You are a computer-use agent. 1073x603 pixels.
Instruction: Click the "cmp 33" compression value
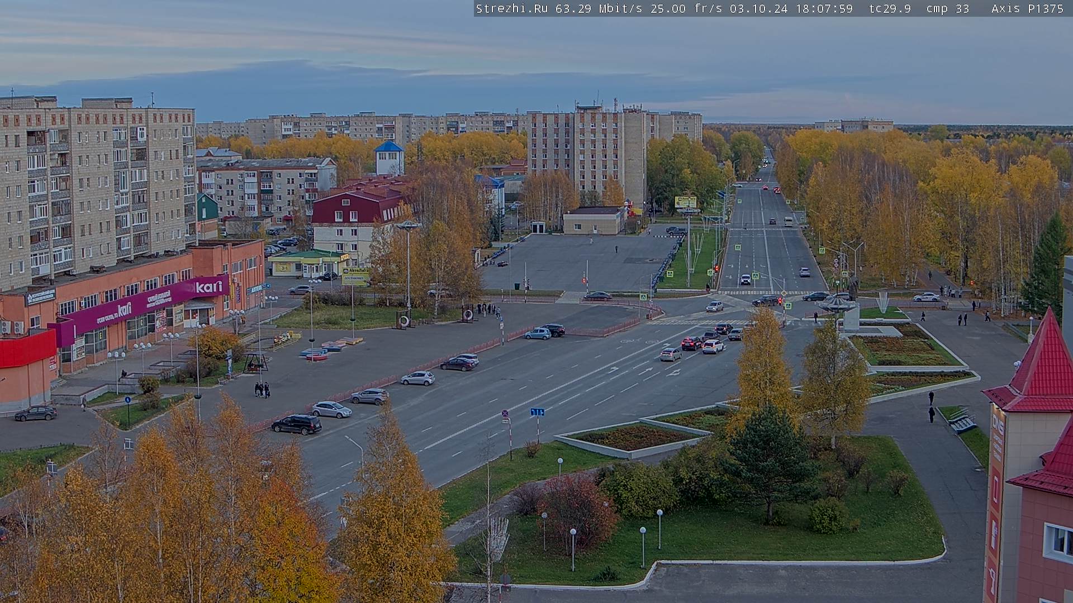pos(948,8)
